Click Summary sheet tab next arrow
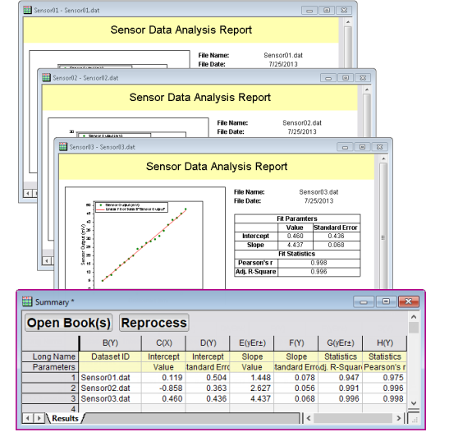 click(x=39, y=419)
